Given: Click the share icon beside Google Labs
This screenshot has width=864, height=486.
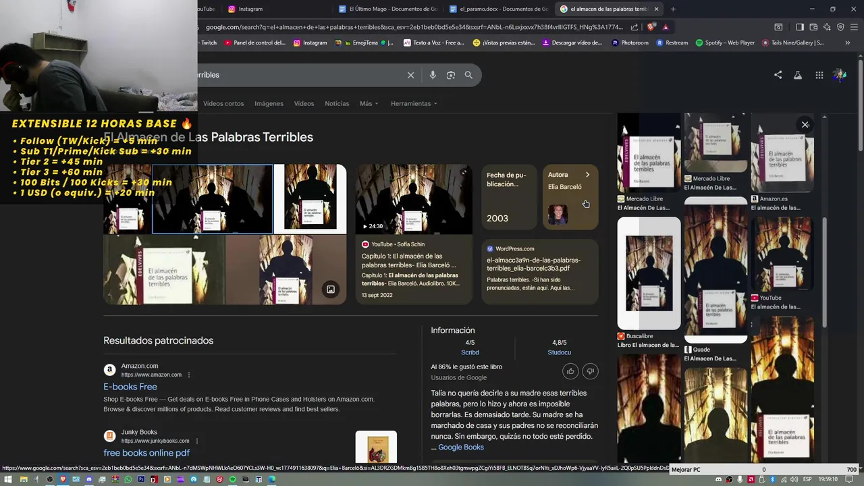Looking at the screenshot, I should [x=778, y=75].
